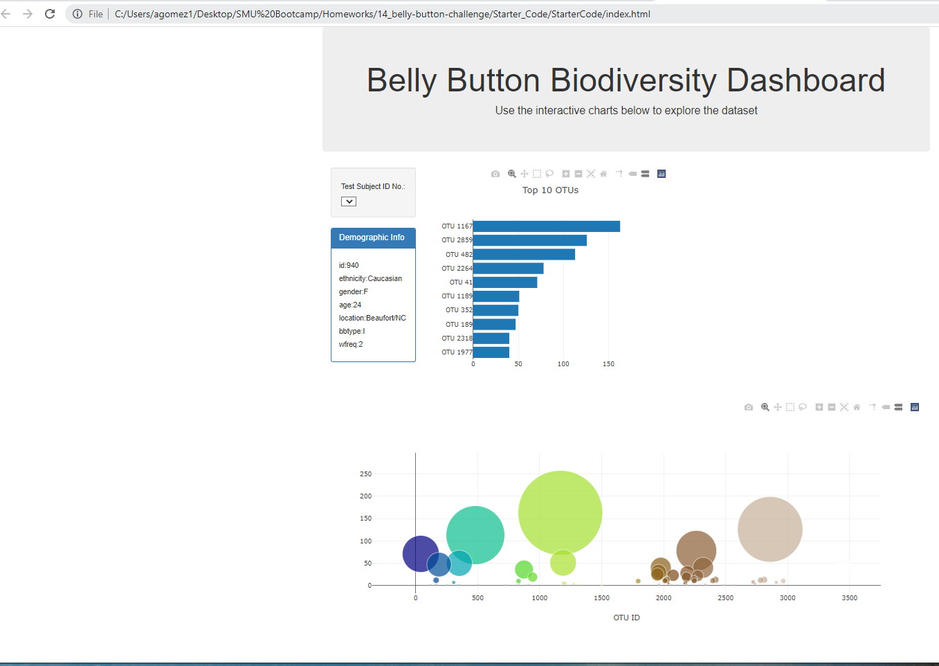Image resolution: width=939 pixels, height=666 pixels.
Task: Click the browser reload button
Action: click(48, 12)
